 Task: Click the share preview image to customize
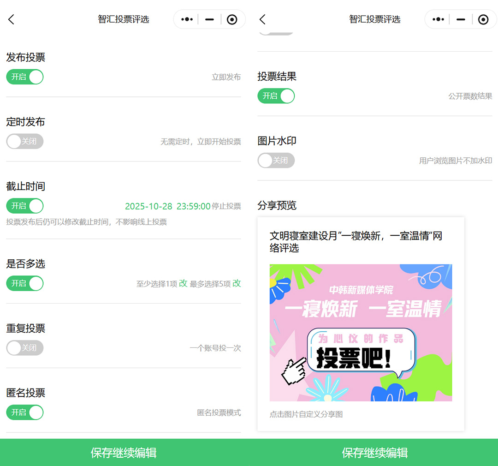coord(361,333)
